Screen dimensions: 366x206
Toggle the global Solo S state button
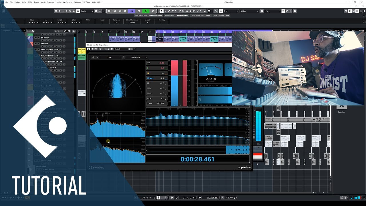point(59,11)
